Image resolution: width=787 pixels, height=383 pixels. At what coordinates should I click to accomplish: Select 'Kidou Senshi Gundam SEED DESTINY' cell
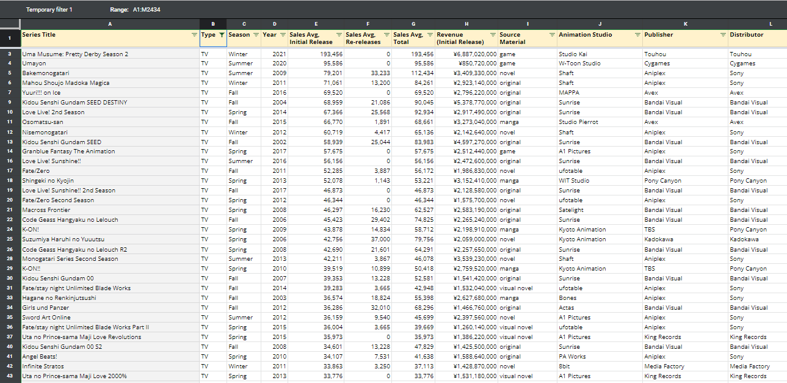point(110,103)
